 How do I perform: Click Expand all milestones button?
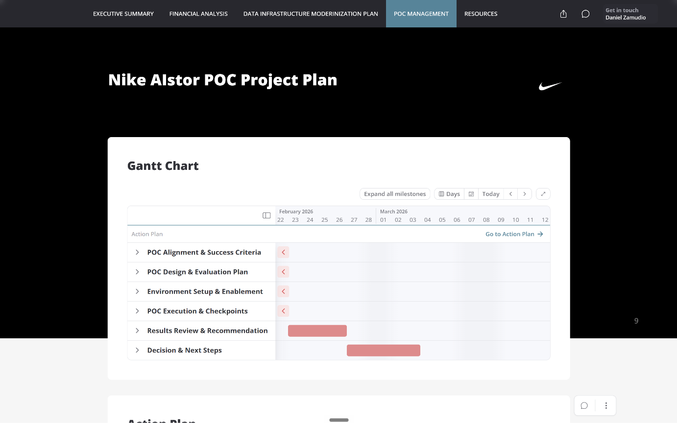395,194
